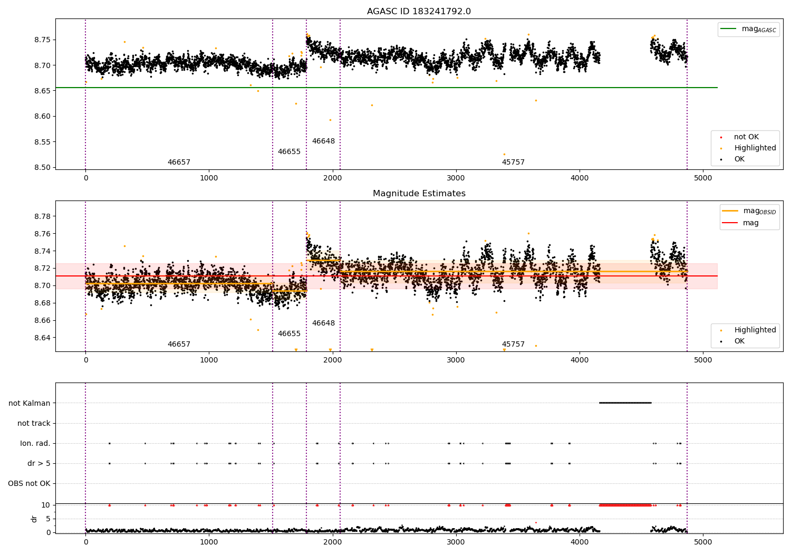Click the 3000 x-axis tick in top plot
Screen dimensions: 791x554
[456, 178]
